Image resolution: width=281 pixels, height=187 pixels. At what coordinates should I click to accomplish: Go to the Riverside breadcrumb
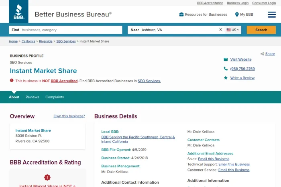(x=46, y=41)
